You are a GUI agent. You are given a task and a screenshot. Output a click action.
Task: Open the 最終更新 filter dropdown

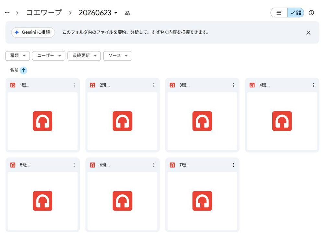click(x=84, y=56)
